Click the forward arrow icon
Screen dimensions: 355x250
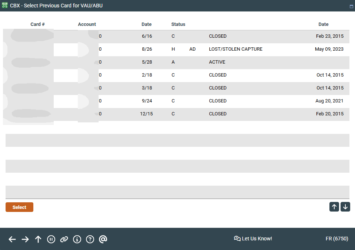pos(25,239)
